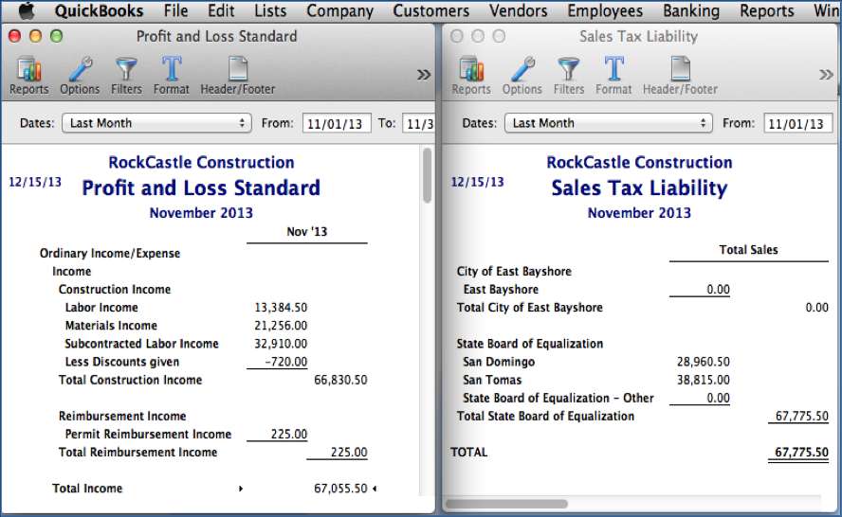Click vertical scrollbar in Profit and Loss window
Image resolution: width=842 pixels, height=517 pixels.
coord(427,175)
